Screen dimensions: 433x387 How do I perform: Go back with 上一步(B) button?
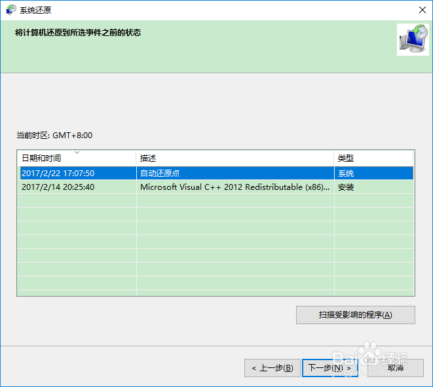pyautogui.click(x=273, y=368)
